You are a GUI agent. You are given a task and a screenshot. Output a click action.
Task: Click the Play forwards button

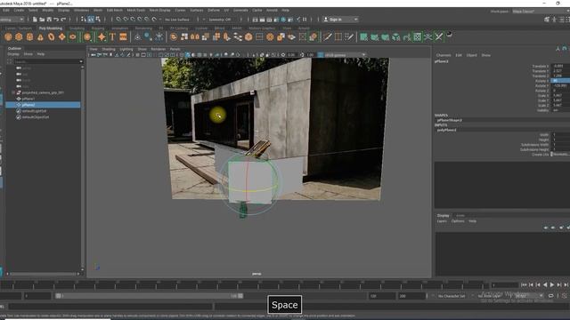click(x=552, y=285)
